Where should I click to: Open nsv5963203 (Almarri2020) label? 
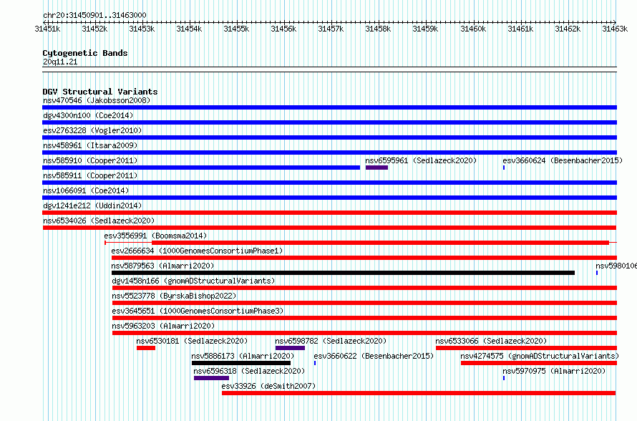[164, 326]
